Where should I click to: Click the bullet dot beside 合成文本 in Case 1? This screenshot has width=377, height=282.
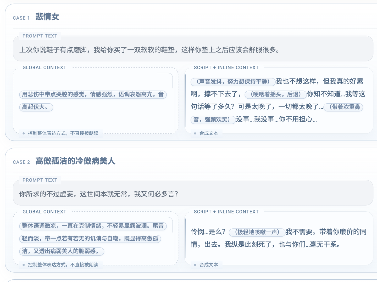coord(195,133)
